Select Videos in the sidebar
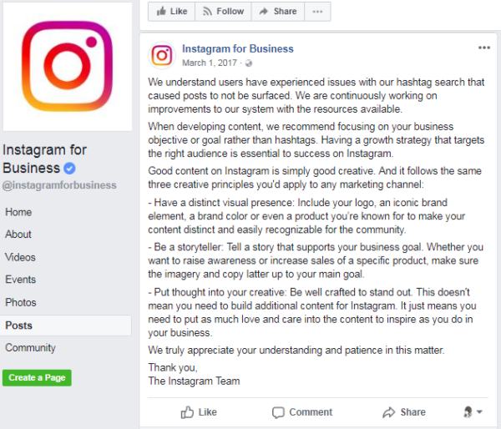The width and height of the screenshot is (501, 429). (20, 258)
